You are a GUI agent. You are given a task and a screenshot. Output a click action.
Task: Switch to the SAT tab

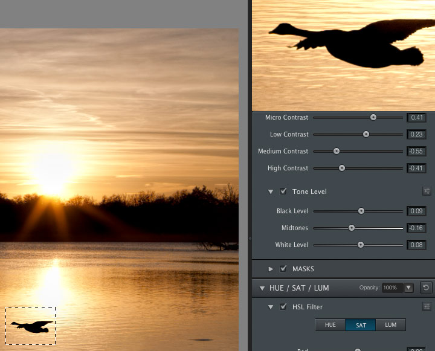[x=361, y=324]
